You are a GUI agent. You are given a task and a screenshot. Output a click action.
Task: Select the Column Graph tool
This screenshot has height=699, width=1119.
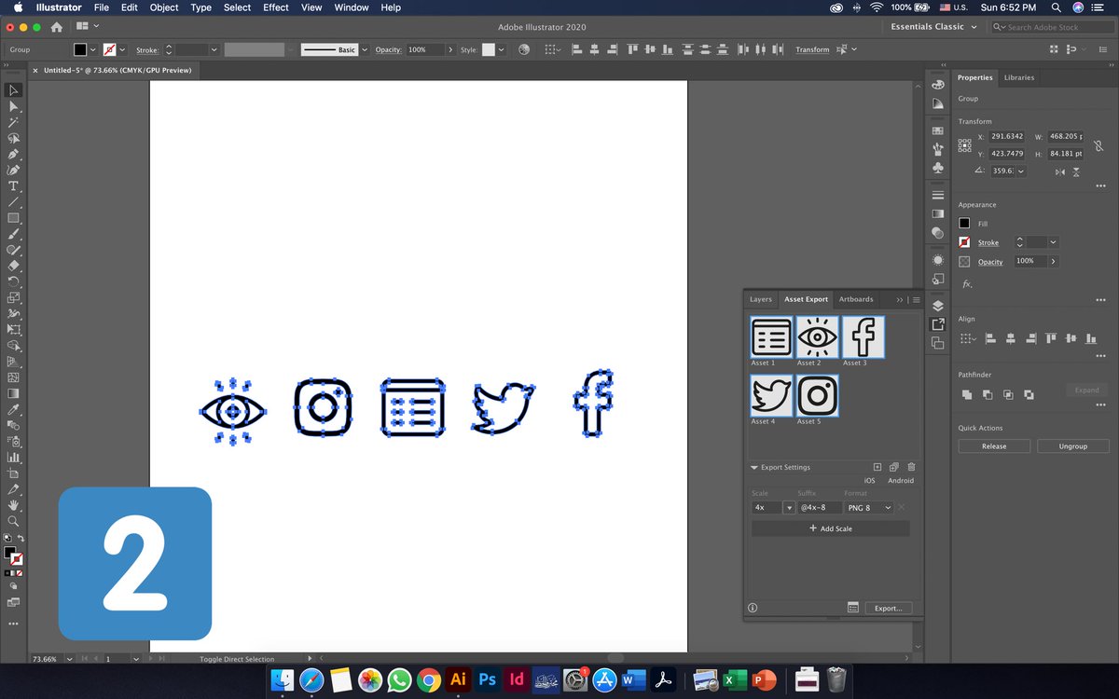click(x=14, y=457)
